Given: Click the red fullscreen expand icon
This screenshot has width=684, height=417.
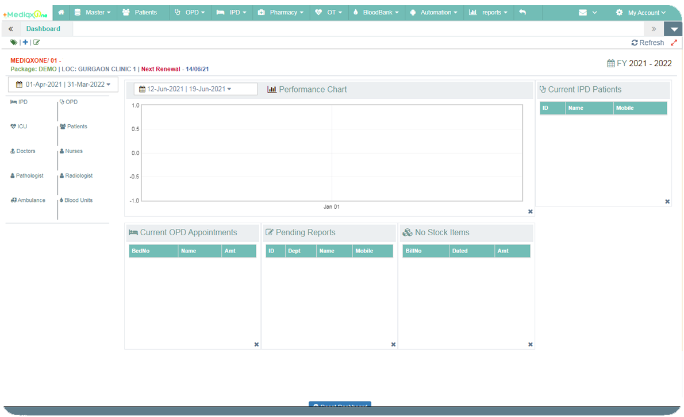Looking at the screenshot, I should 674,43.
